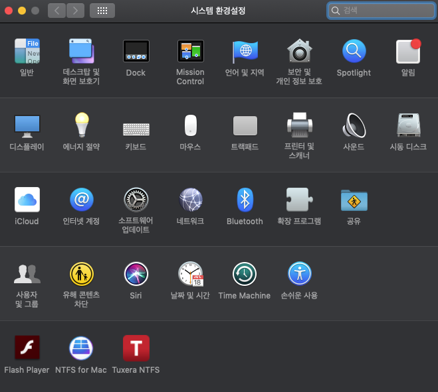Open the Dock preferences pane

click(136, 51)
